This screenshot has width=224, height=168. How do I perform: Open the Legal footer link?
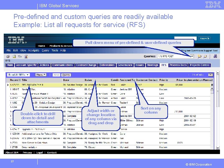click(40, 152)
